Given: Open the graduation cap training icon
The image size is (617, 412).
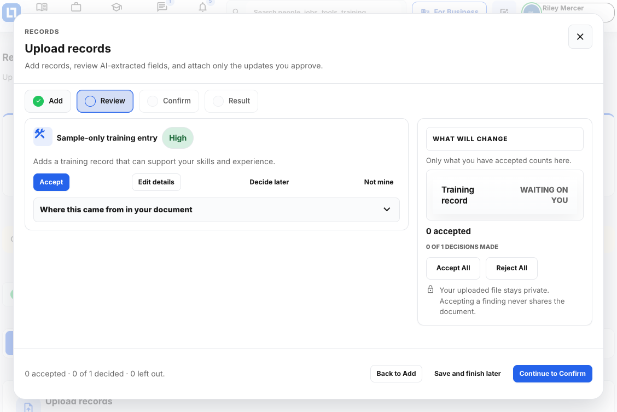Looking at the screenshot, I should pos(117,7).
